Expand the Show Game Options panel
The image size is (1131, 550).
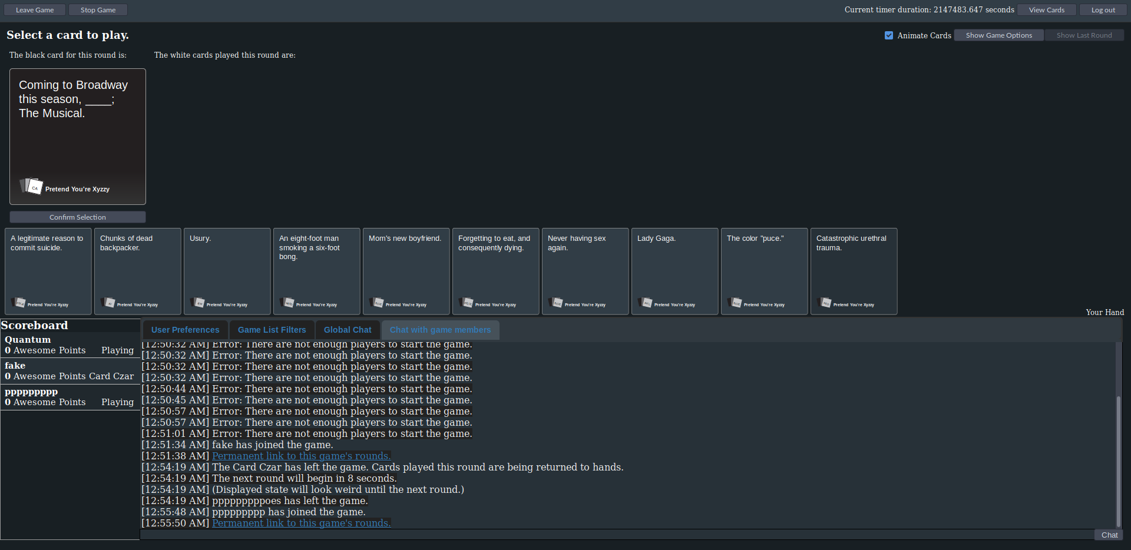(x=998, y=35)
